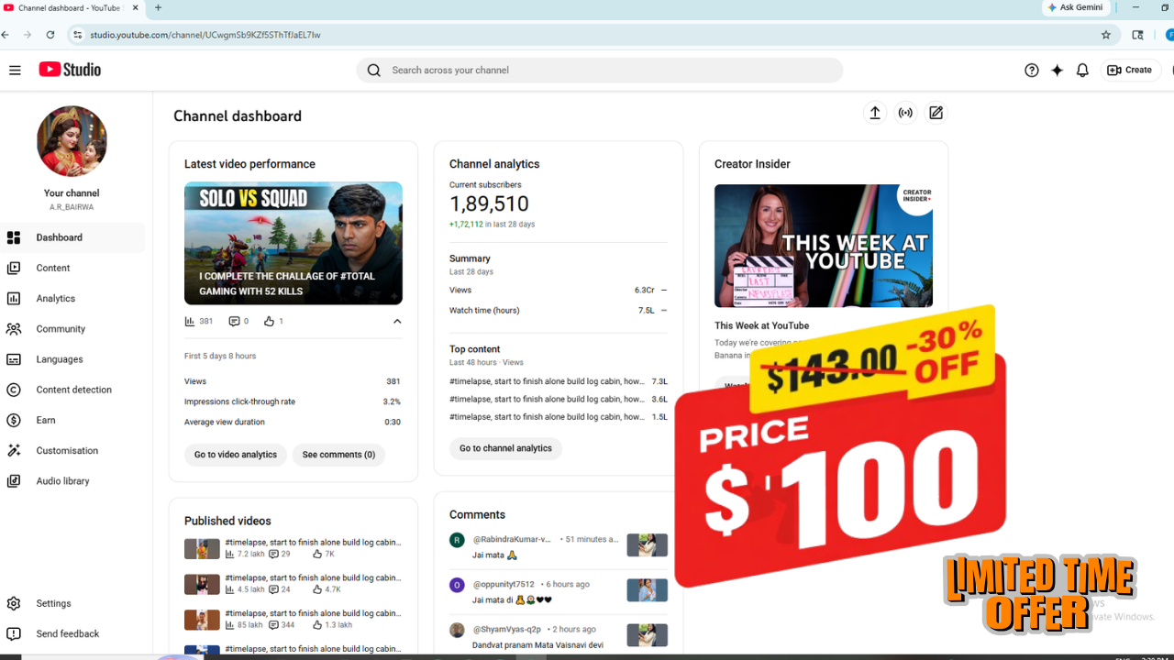Open See comments (0) for latest video
This screenshot has width=1174, height=660.
click(338, 455)
